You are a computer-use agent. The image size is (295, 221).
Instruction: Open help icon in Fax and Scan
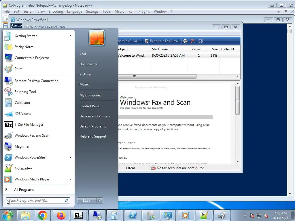201,41
